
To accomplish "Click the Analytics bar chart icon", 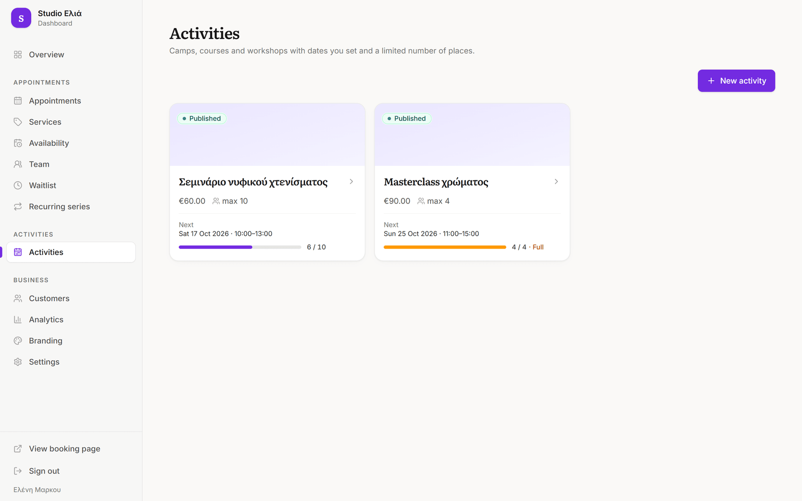I will (x=18, y=320).
